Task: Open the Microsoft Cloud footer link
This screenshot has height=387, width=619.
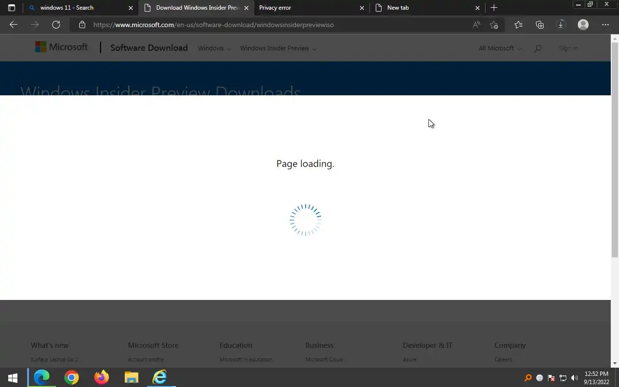Action: click(x=324, y=359)
